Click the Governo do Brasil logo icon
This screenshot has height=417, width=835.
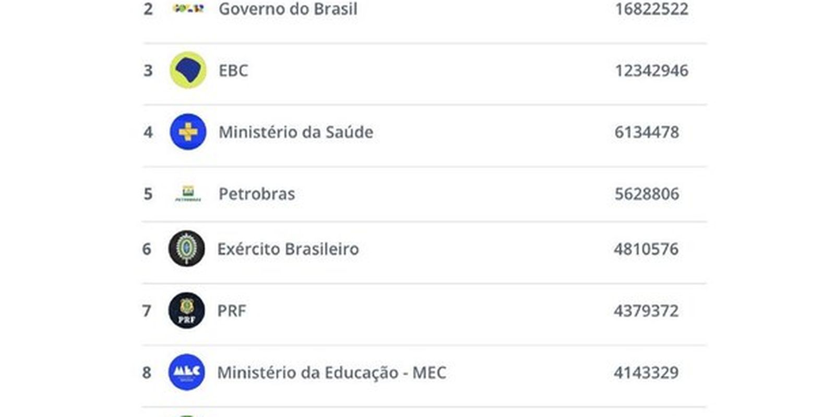tap(188, 8)
